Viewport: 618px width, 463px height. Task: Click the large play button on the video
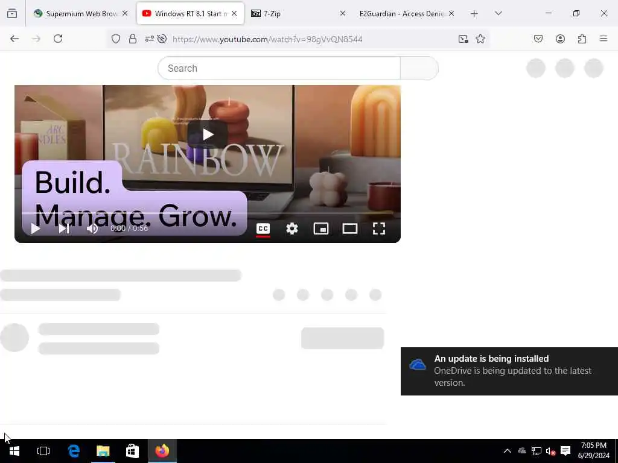click(x=208, y=134)
